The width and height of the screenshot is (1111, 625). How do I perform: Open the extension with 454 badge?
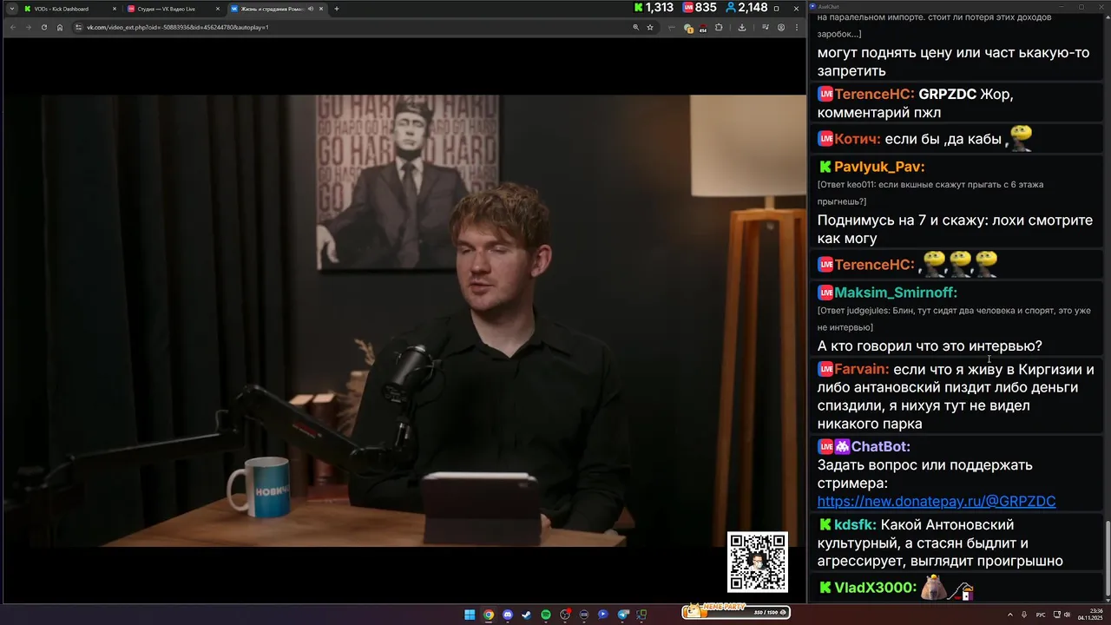[x=703, y=28]
